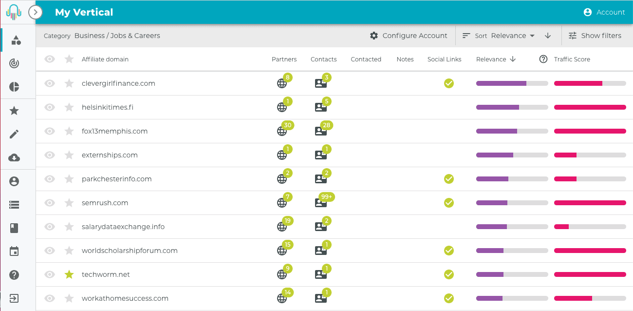This screenshot has height=311, width=633.
Task: View contacts card icon for helsinkitimes.fi
Action: click(x=321, y=107)
